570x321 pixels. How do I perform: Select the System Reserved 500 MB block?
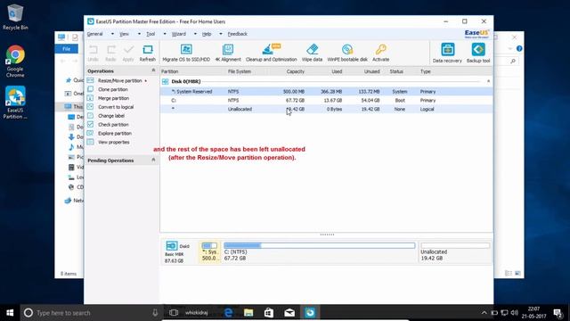pyautogui.click(x=210, y=251)
